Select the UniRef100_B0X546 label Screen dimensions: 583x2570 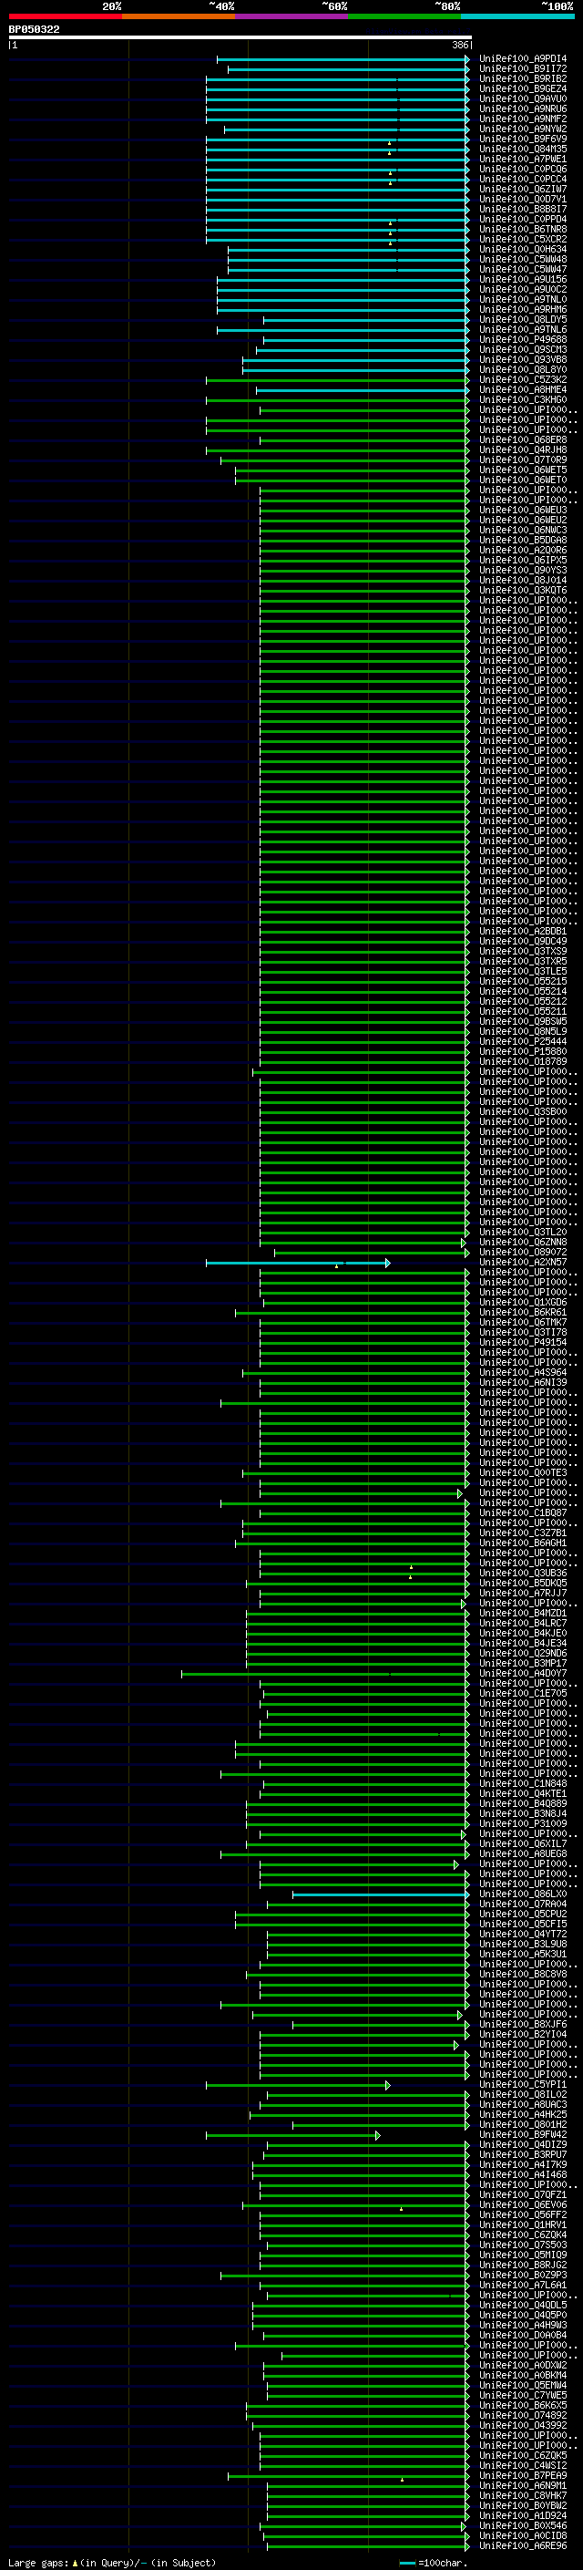click(522, 2525)
